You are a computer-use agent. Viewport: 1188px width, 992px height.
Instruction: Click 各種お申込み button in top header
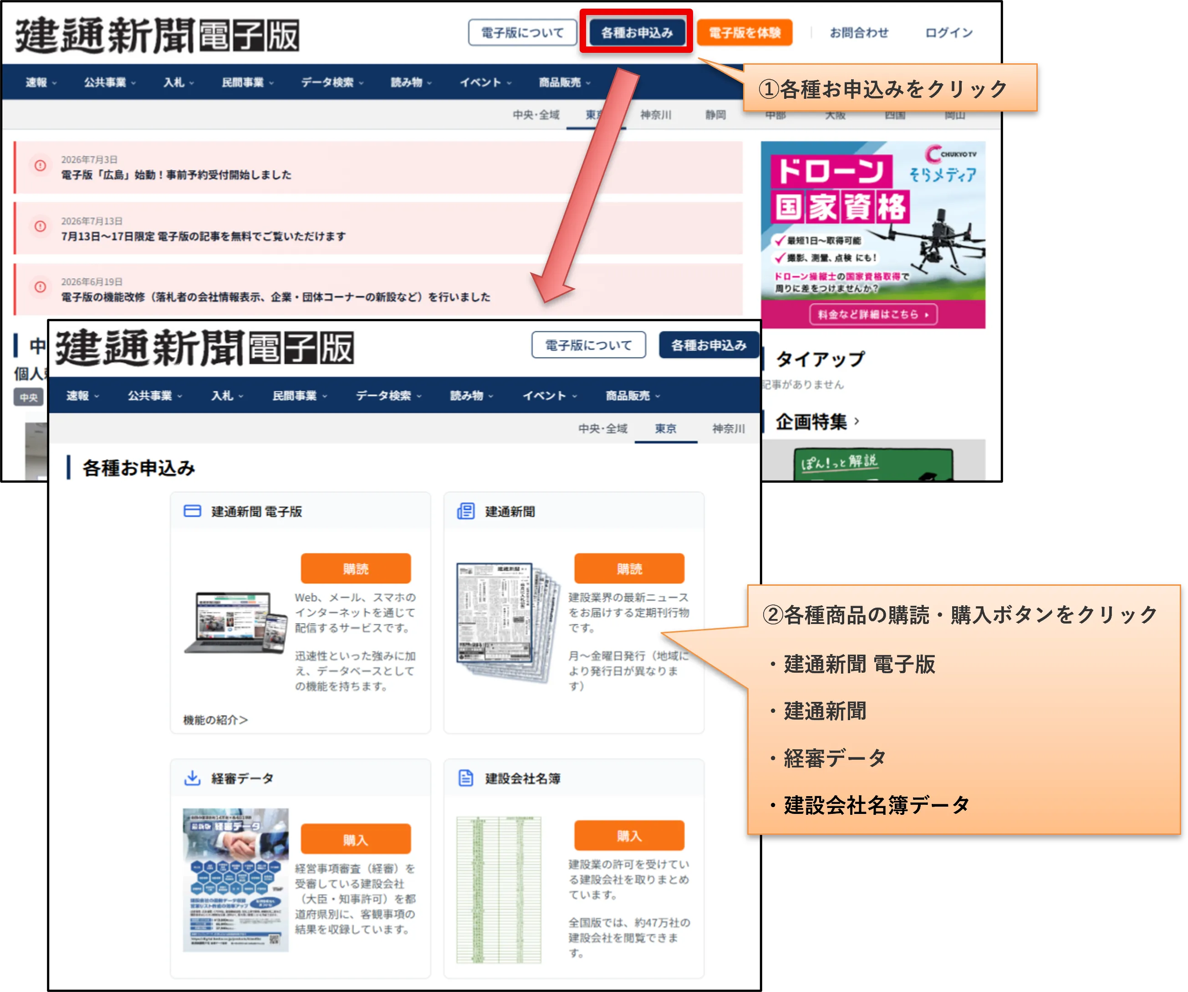[637, 32]
